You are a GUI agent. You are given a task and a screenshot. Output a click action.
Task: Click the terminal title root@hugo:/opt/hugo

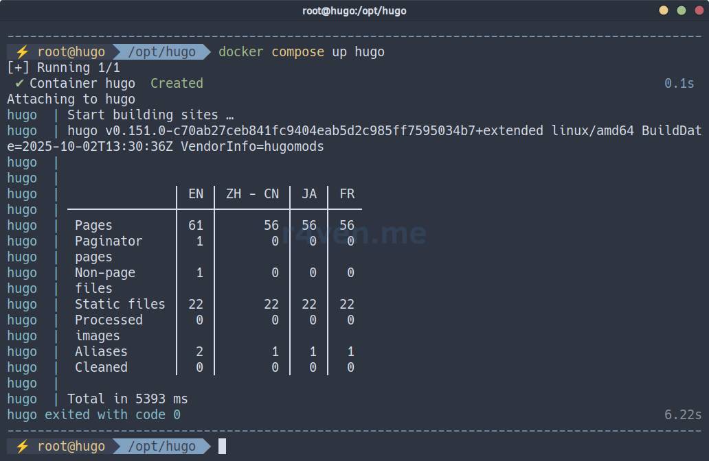[354, 10]
